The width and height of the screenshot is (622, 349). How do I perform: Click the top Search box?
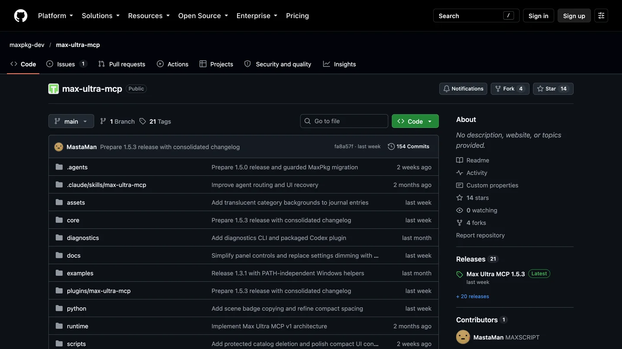476,16
